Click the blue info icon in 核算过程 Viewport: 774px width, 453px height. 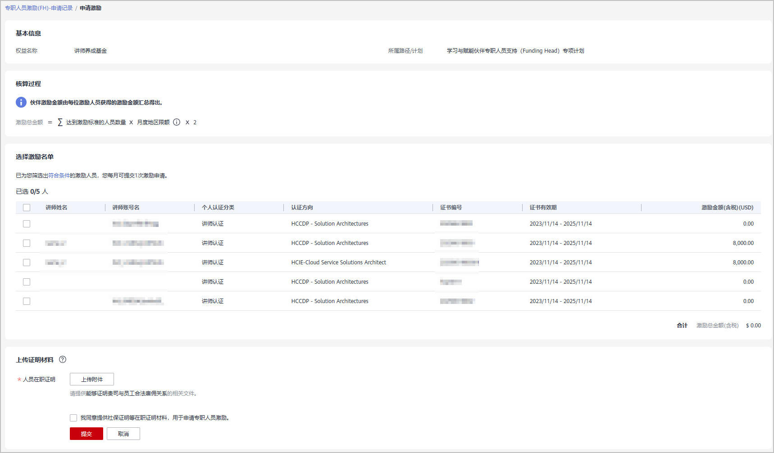click(21, 102)
